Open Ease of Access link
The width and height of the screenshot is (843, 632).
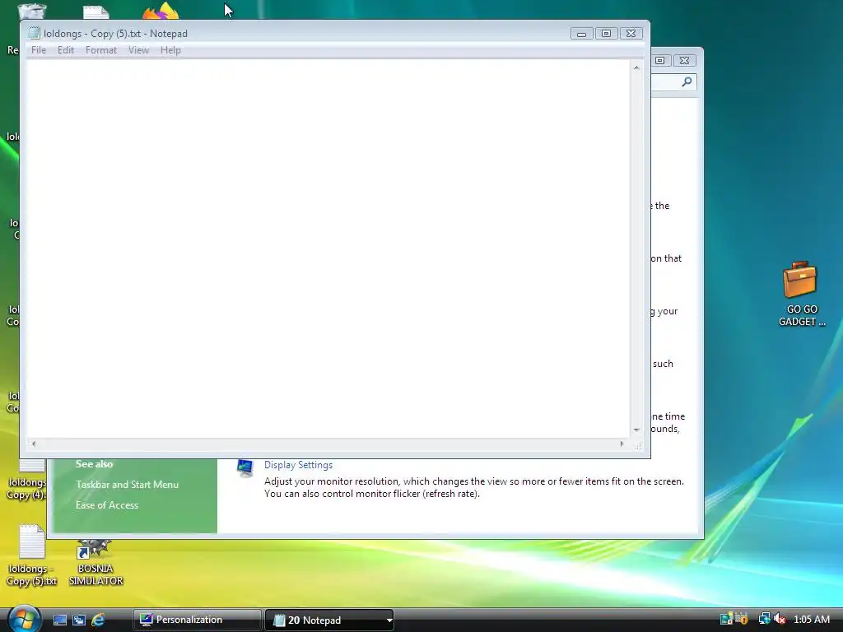[107, 505]
